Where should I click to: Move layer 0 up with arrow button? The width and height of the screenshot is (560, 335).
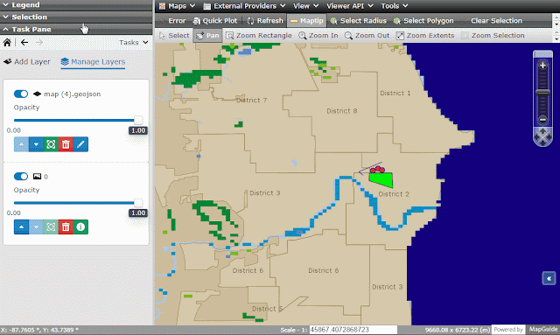21,227
